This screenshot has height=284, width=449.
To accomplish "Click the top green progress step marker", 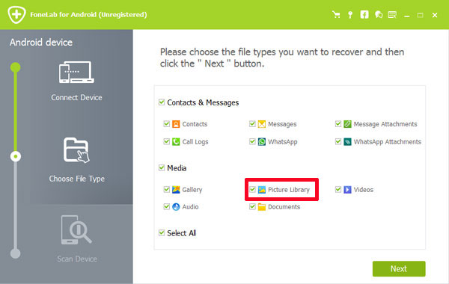I will point(16,67).
